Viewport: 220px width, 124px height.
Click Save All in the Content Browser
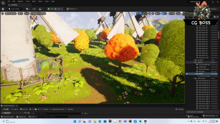[24, 109]
